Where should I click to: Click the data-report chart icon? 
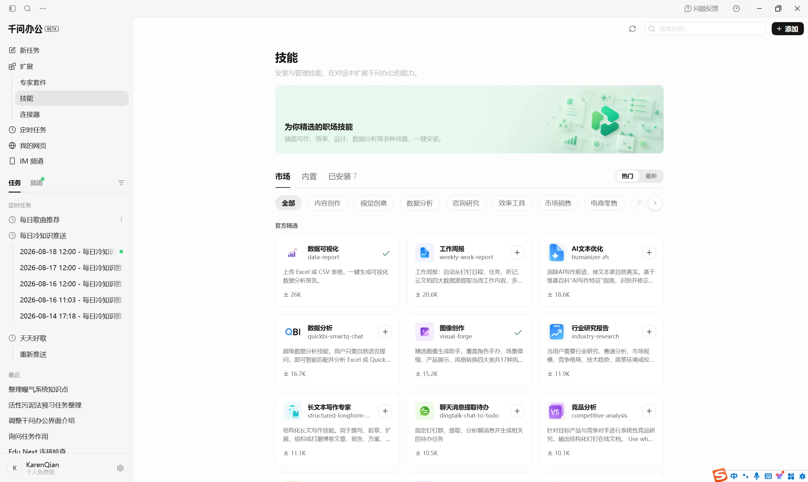click(292, 253)
